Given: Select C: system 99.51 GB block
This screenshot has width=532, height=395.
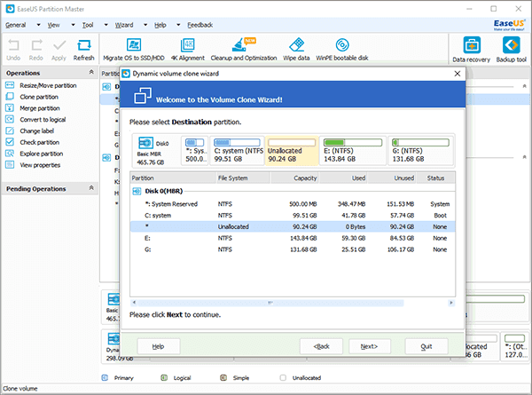Looking at the screenshot, I should pyautogui.click(x=237, y=151).
